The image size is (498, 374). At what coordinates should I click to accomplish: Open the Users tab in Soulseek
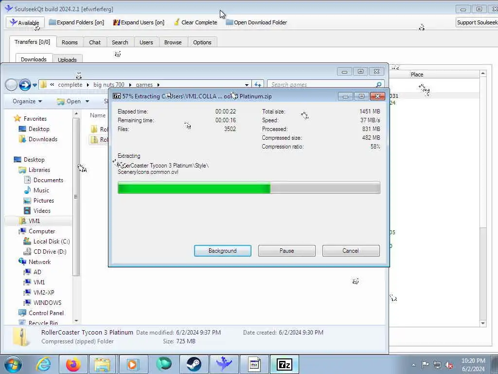(146, 42)
